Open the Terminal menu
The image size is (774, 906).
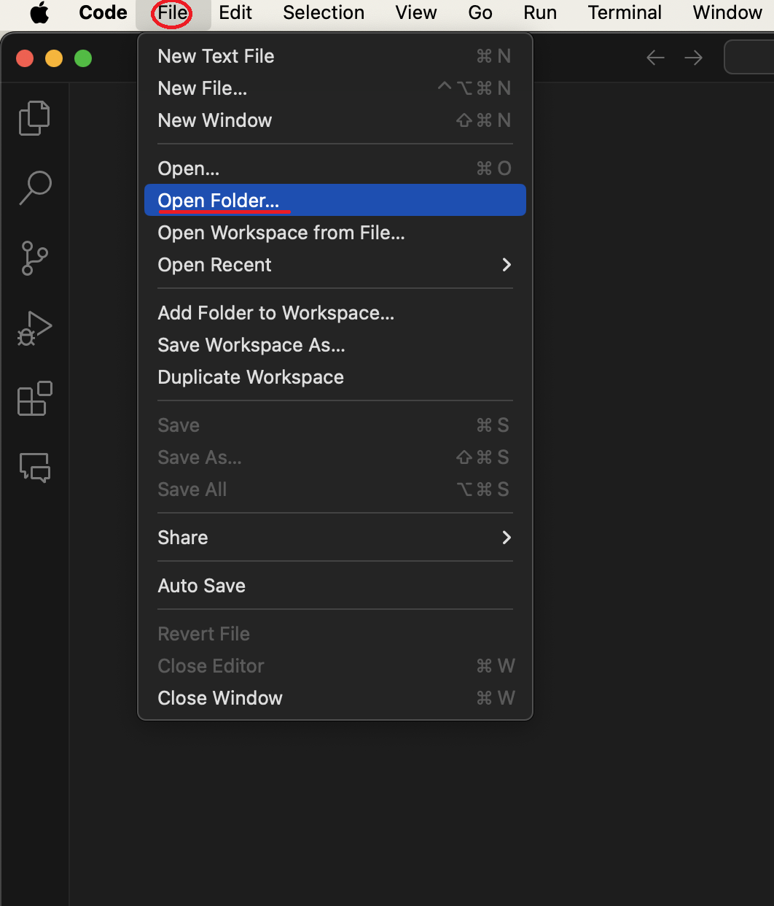(x=625, y=13)
